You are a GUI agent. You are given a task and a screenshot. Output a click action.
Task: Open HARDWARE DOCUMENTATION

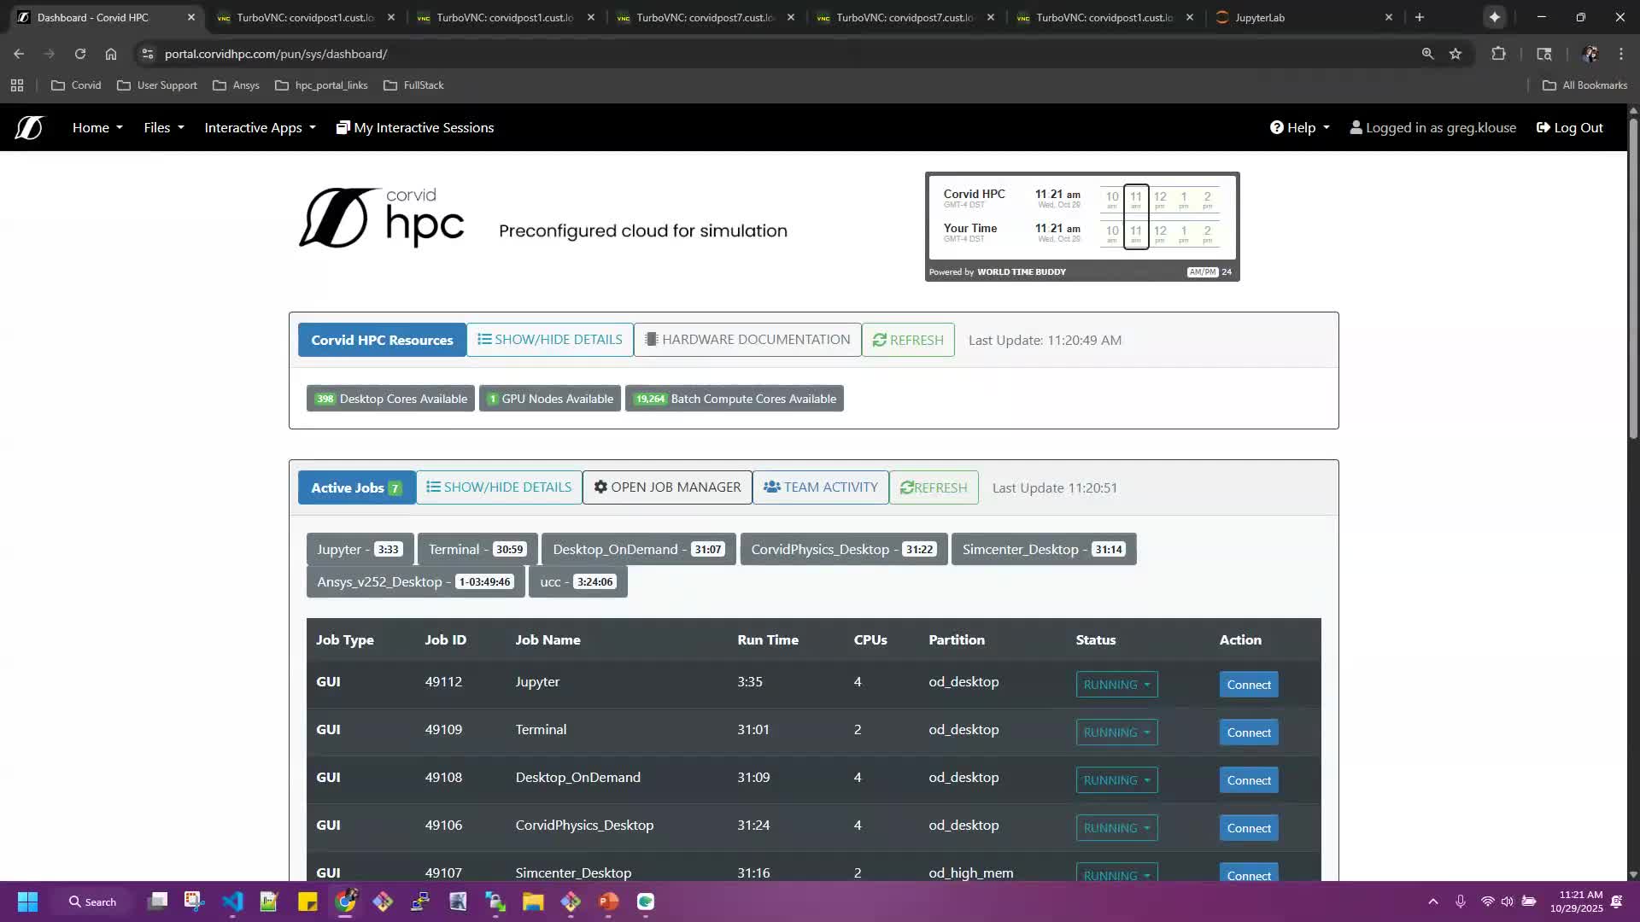click(x=747, y=340)
